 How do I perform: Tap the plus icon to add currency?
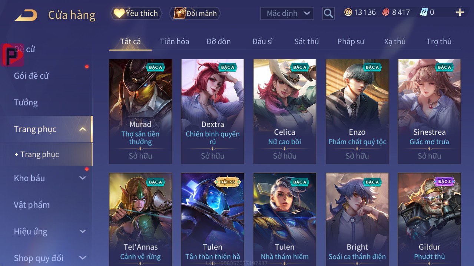tap(460, 13)
